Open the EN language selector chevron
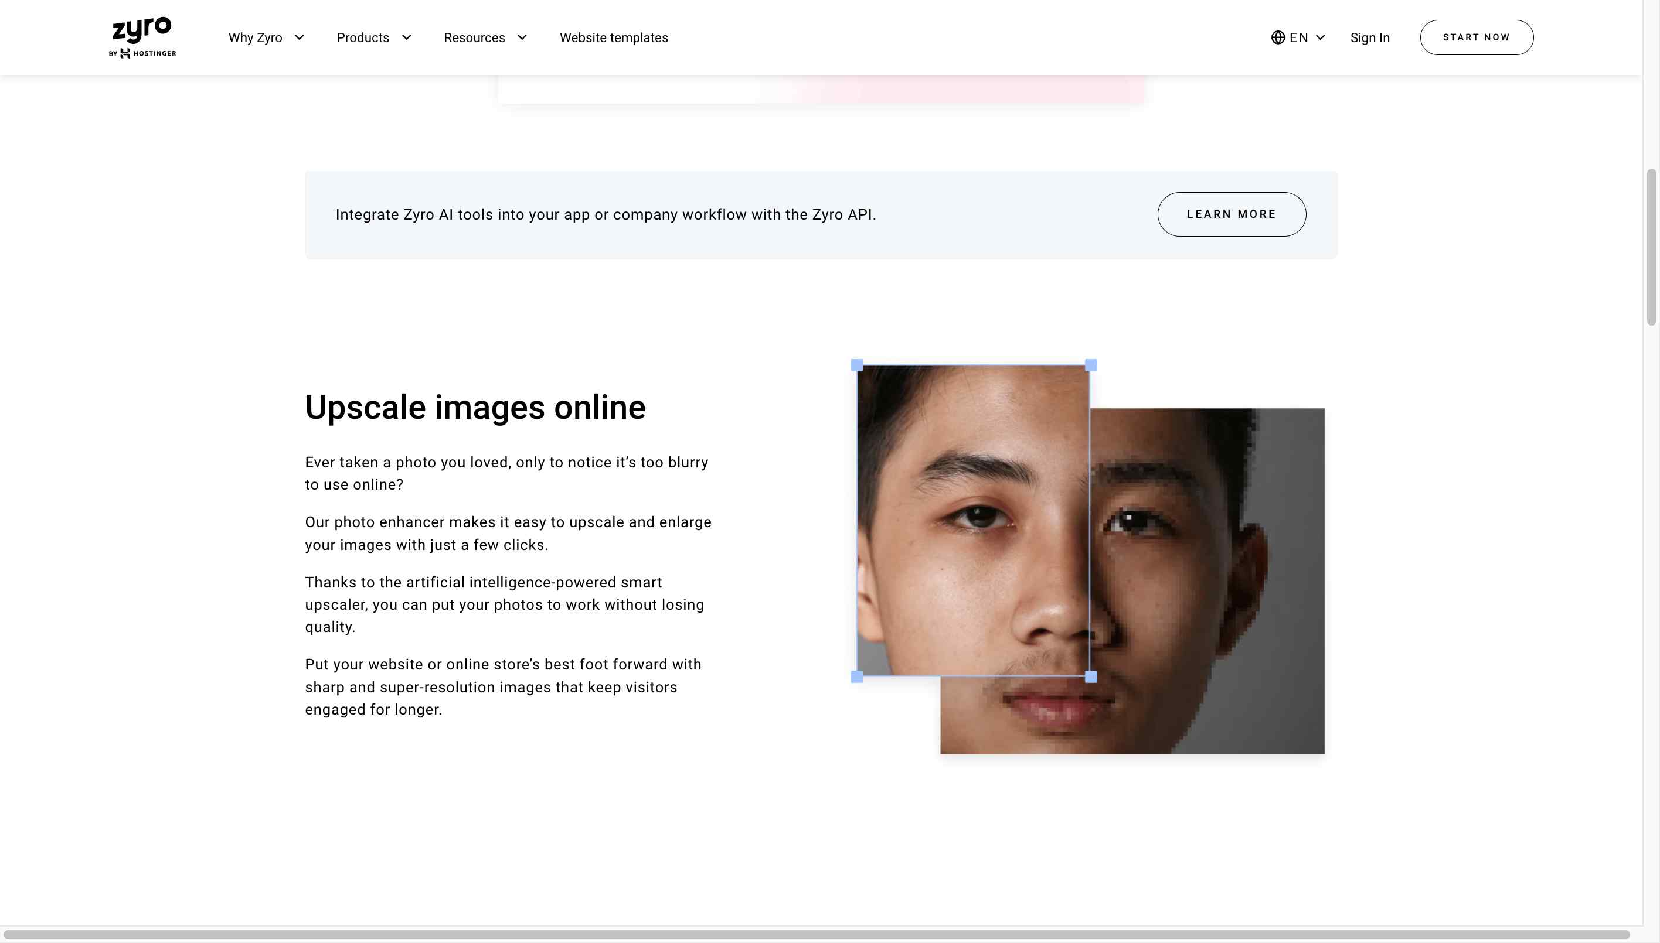Screen dimensions: 1660x943 click(x=1321, y=37)
